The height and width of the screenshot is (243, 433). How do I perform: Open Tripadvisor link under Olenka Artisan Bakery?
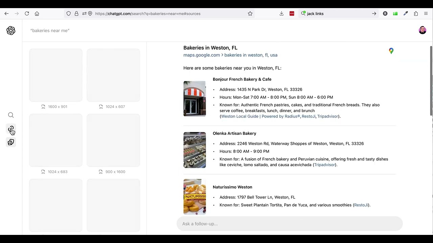point(324,165)
